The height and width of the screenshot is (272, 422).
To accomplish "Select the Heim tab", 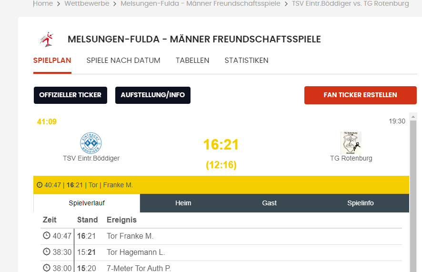I will 183,203.
